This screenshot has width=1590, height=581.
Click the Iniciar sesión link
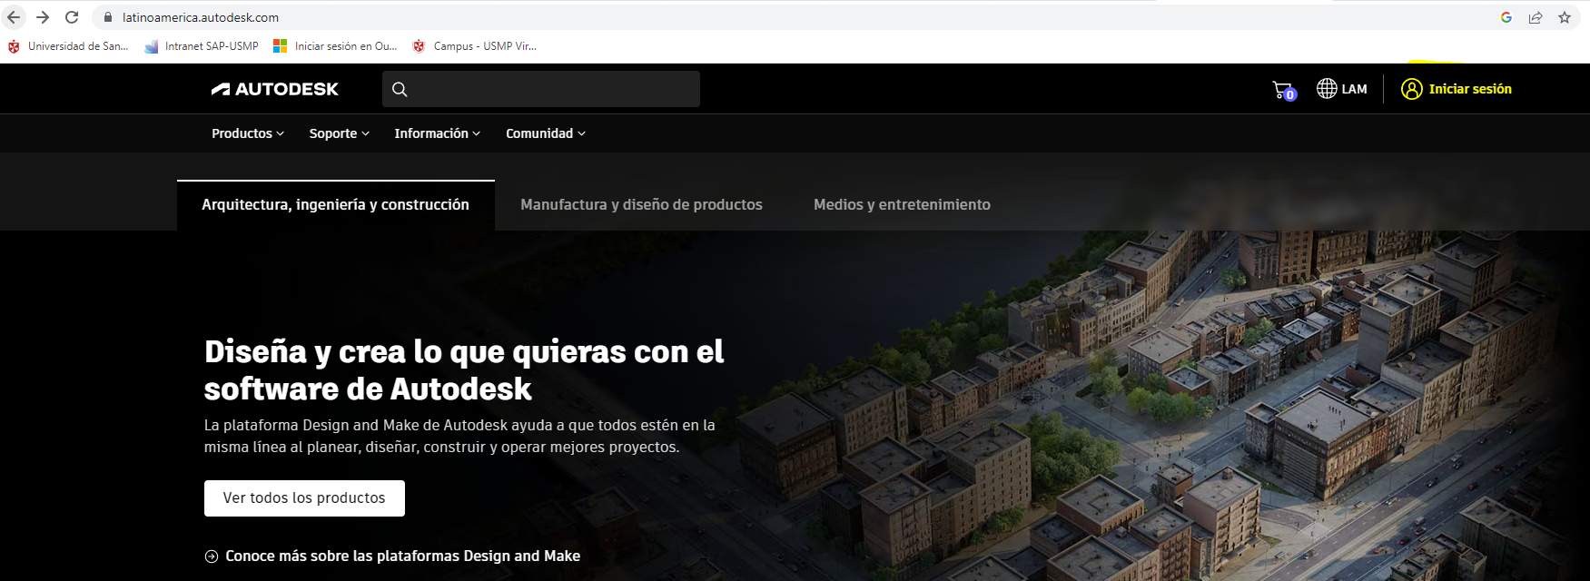click(x=1470, y=89)
